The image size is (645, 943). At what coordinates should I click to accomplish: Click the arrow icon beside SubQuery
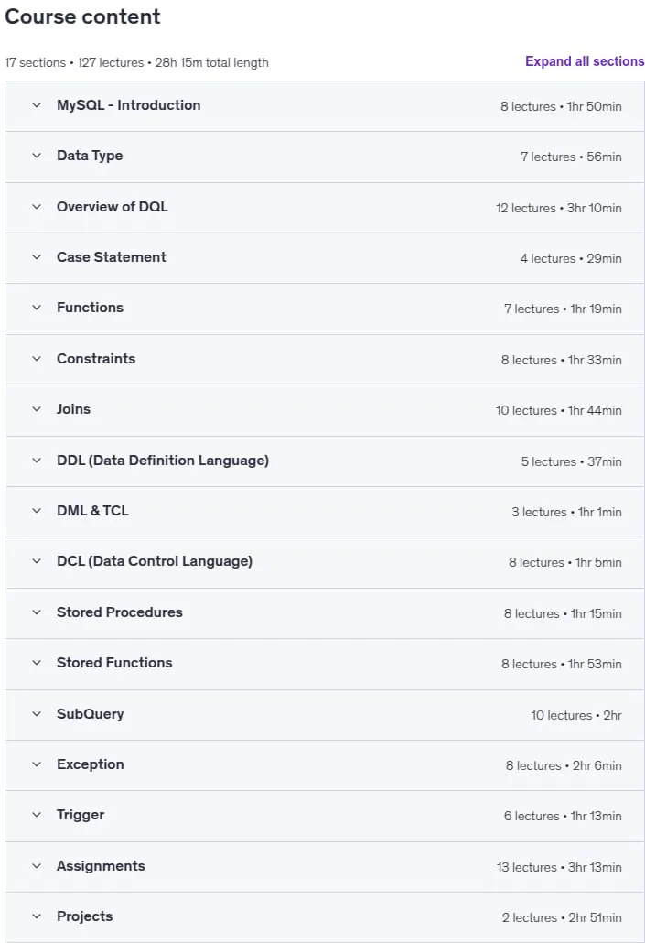pos(37,714)
